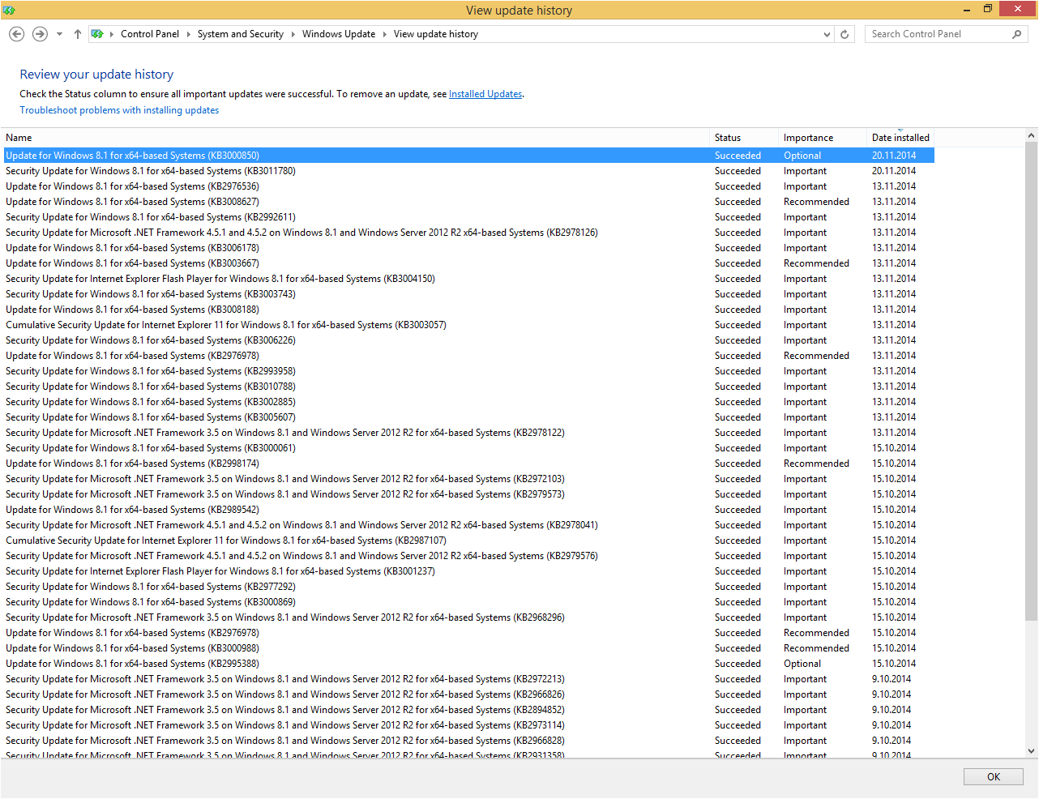
Task: Select update KB2995388 row
Action: 468,664
